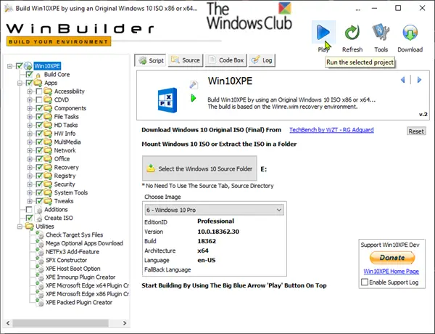Select XPE Packed Plugin Creator script
The image size is (435, 334).
[x=79, y=302]
